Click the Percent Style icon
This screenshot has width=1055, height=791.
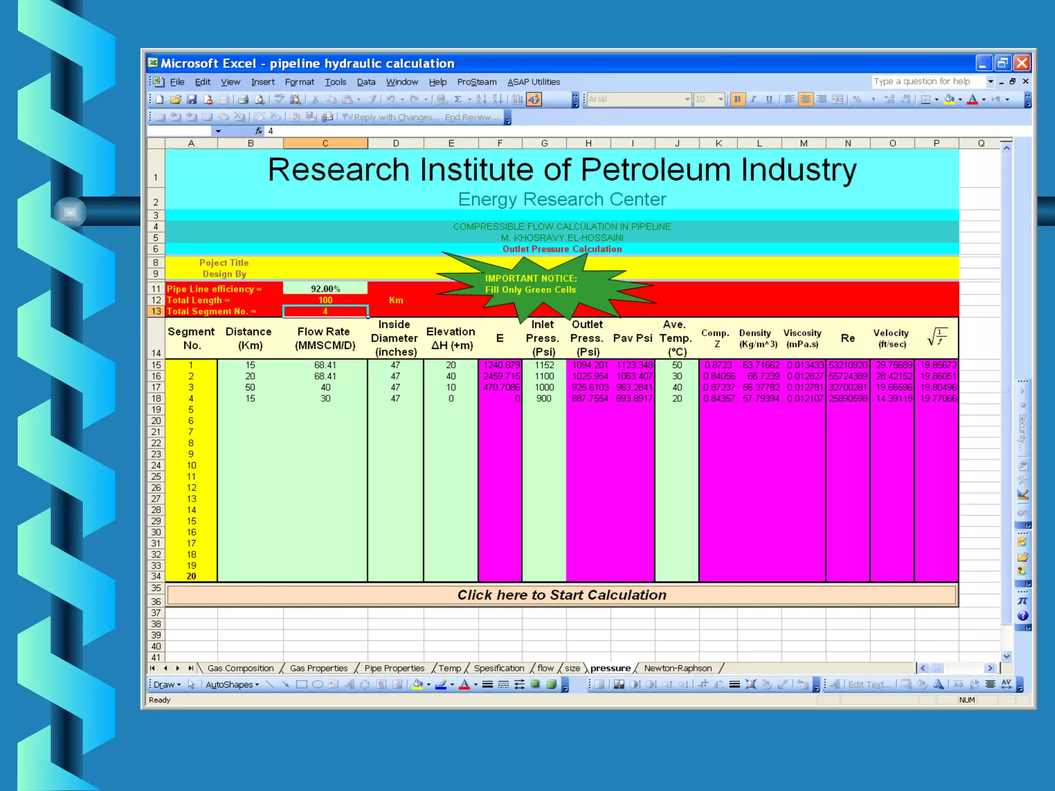tap(857, 99)
